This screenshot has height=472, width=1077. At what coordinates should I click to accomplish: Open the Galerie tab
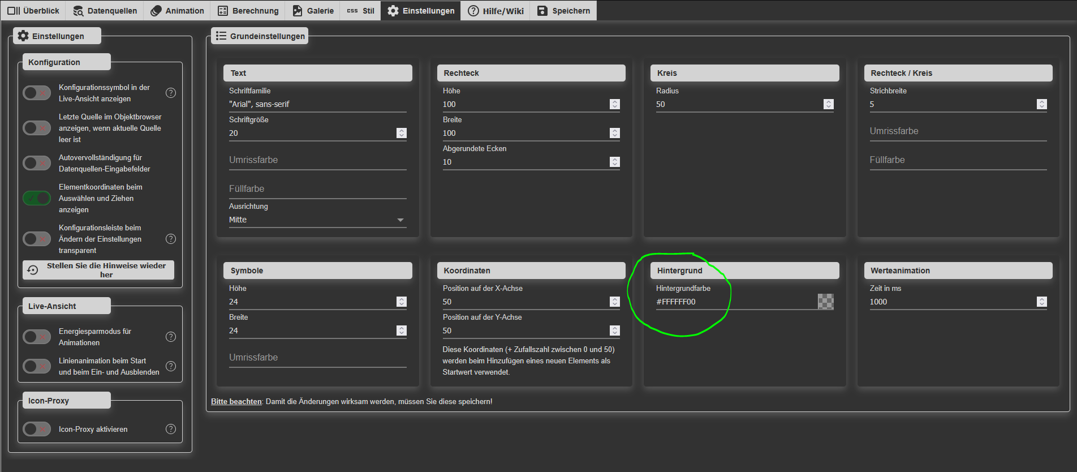(313, 11)
